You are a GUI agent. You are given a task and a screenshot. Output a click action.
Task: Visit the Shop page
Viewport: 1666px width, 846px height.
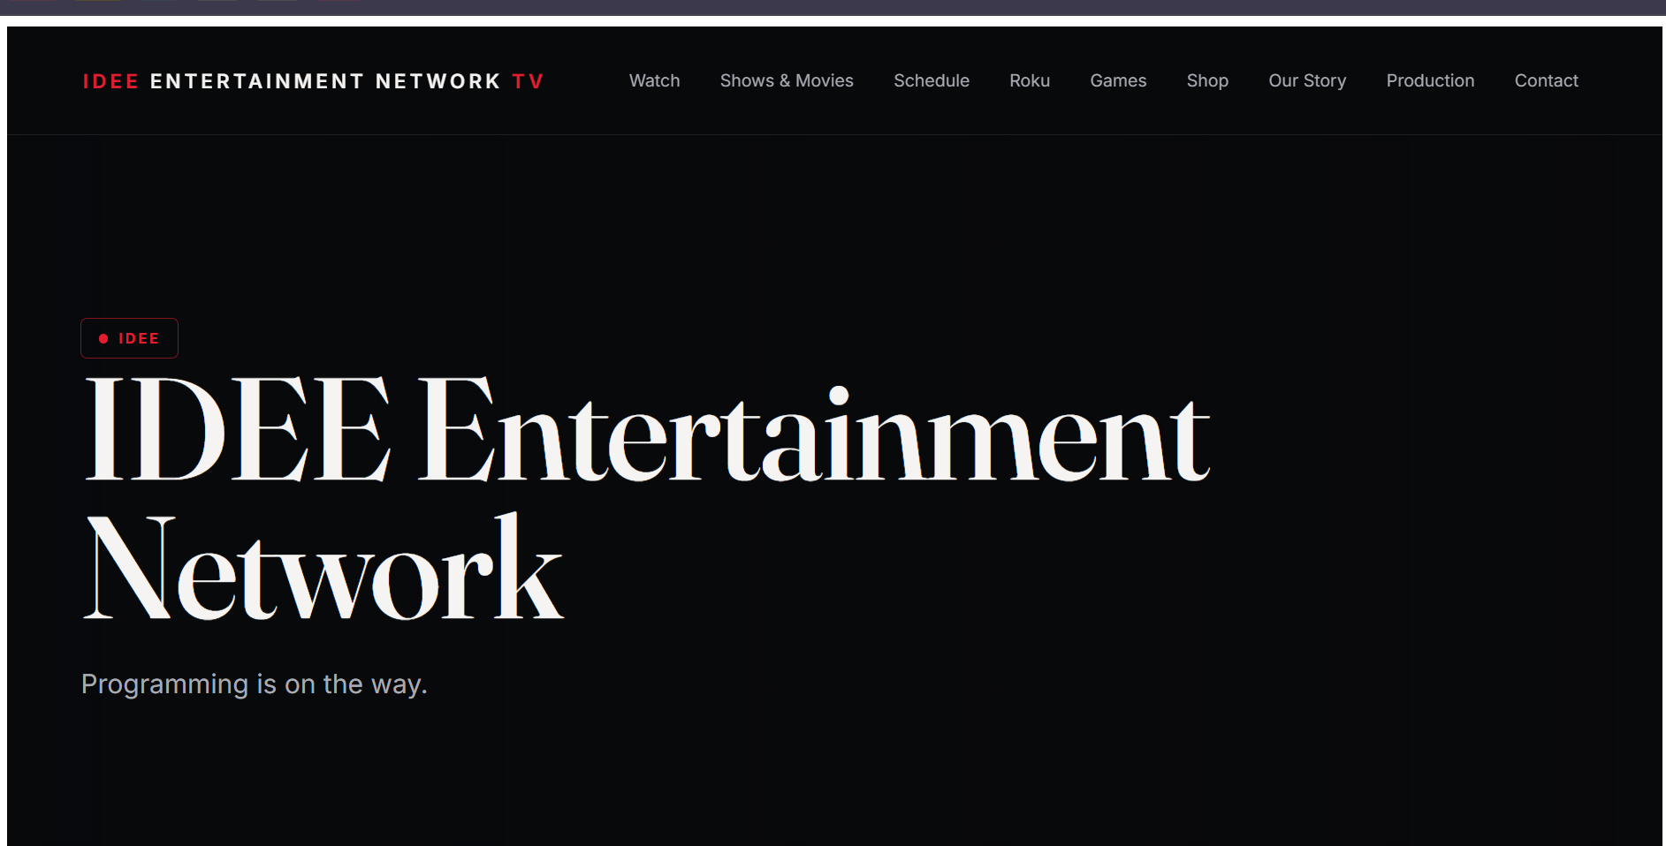(x=1207, y=80)
